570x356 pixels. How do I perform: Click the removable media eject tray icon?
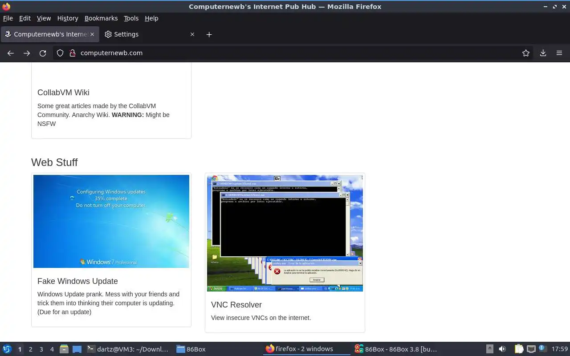tap(489, 349)
